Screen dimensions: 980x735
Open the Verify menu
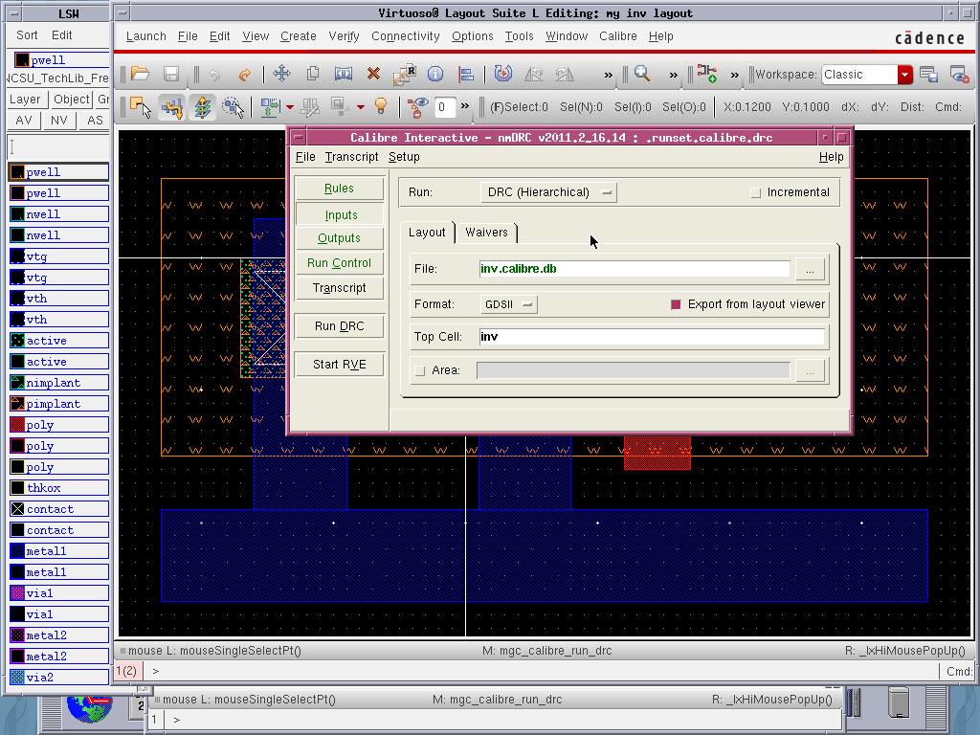click(344, 36)
